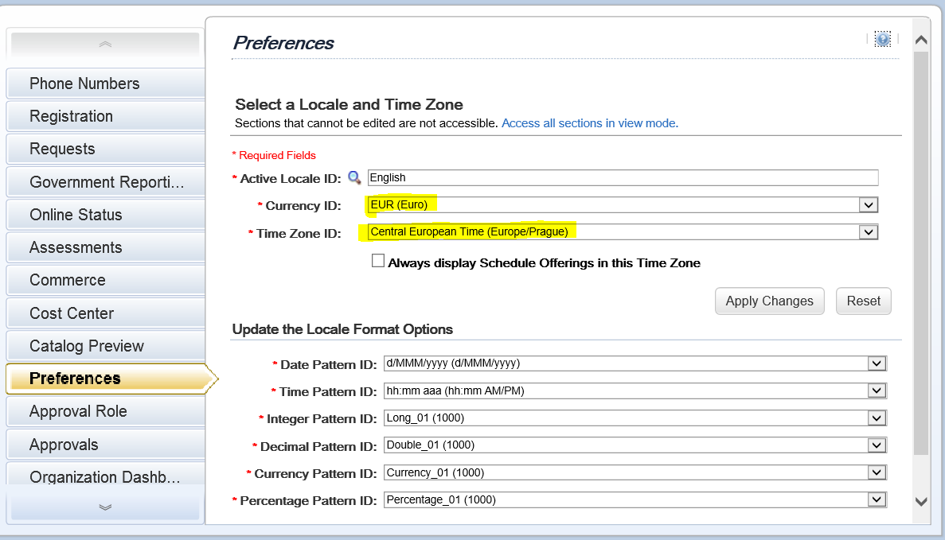Viewport: 945px width, 540px height.
Task: Select Catalog Preview in the sidebar
Action: click(x=106, y=346)
